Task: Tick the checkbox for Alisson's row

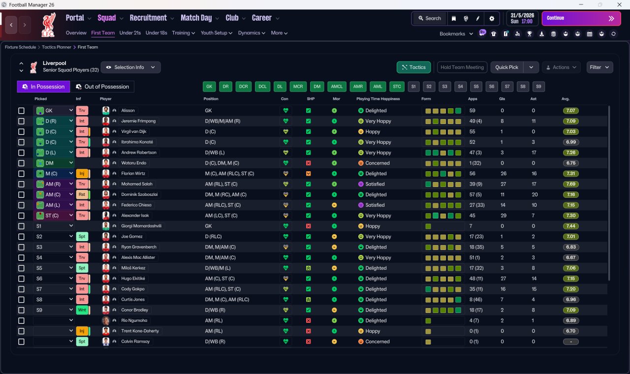Action: (21, 111)
